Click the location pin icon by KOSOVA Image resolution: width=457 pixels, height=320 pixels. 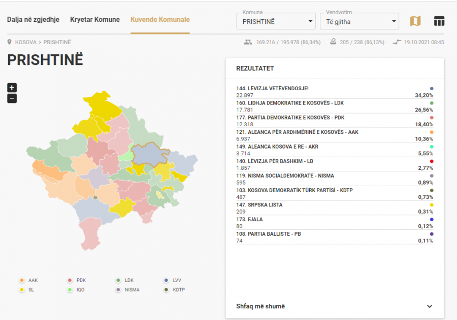click(x=10, y=42)
